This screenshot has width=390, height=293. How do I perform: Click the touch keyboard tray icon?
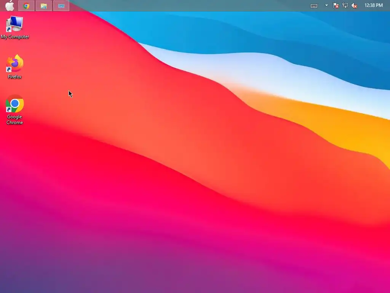[314, 5]
